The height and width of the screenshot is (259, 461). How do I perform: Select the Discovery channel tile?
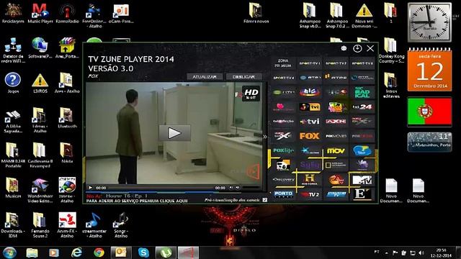(x=283, y=180)
